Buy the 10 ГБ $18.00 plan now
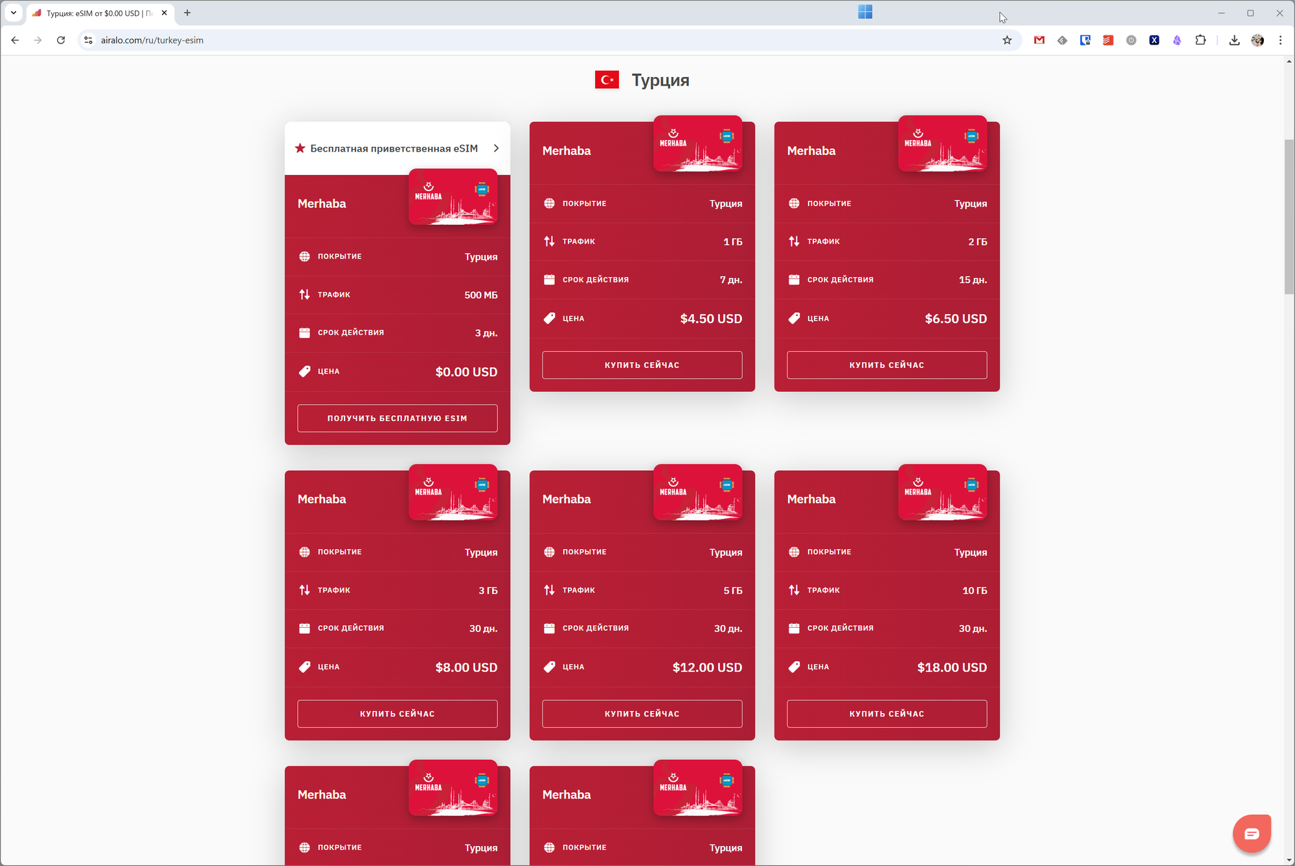The width and height of the screenshot is (1295, 866). (886, 713)
